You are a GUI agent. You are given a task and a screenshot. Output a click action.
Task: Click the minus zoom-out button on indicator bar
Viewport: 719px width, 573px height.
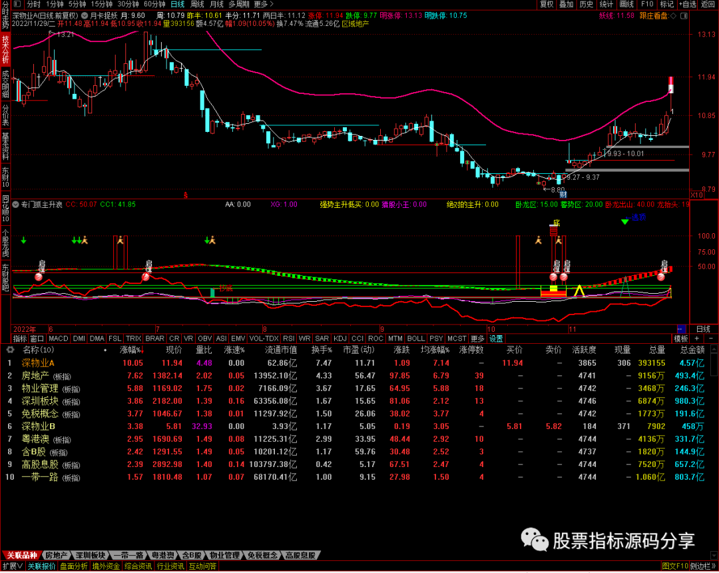pos(711,338)
